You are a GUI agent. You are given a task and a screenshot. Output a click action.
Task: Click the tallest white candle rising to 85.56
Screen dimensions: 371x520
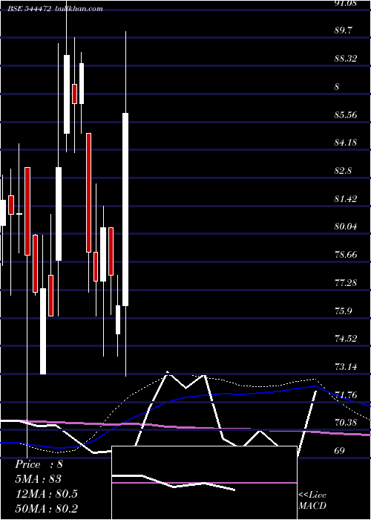(125, 209)
